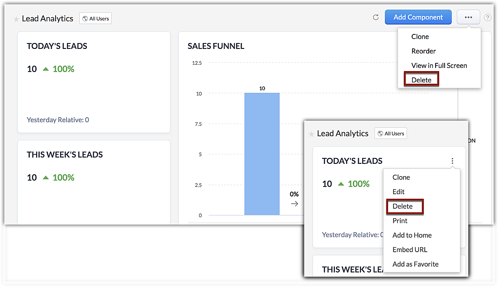Viewport: 498px width, 287px height.
Task: Open the vertical three-dot menu on Today's Leads
Action: [x=452, y=161]
